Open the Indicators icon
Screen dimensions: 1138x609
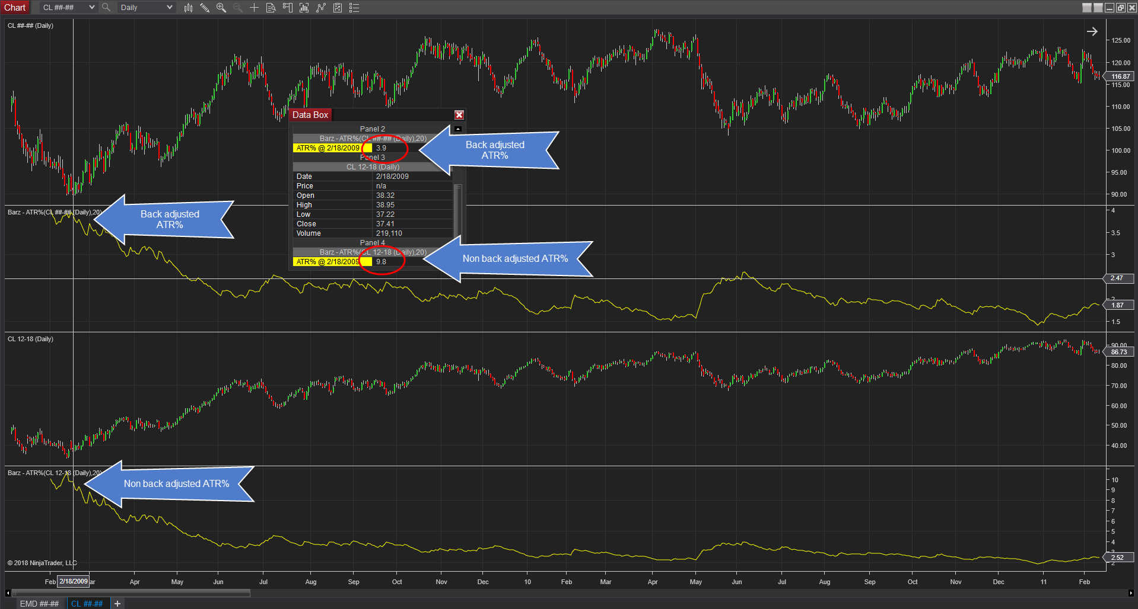point(321,8)
